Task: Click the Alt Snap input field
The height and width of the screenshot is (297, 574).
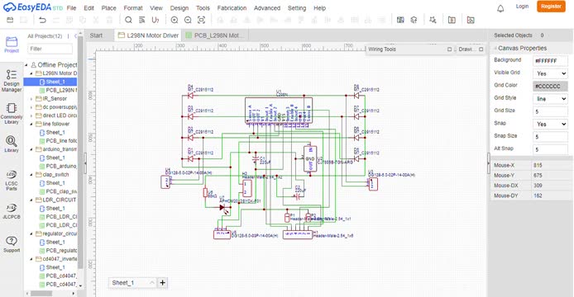Action: pyautogui.click(x=550, y=149)
